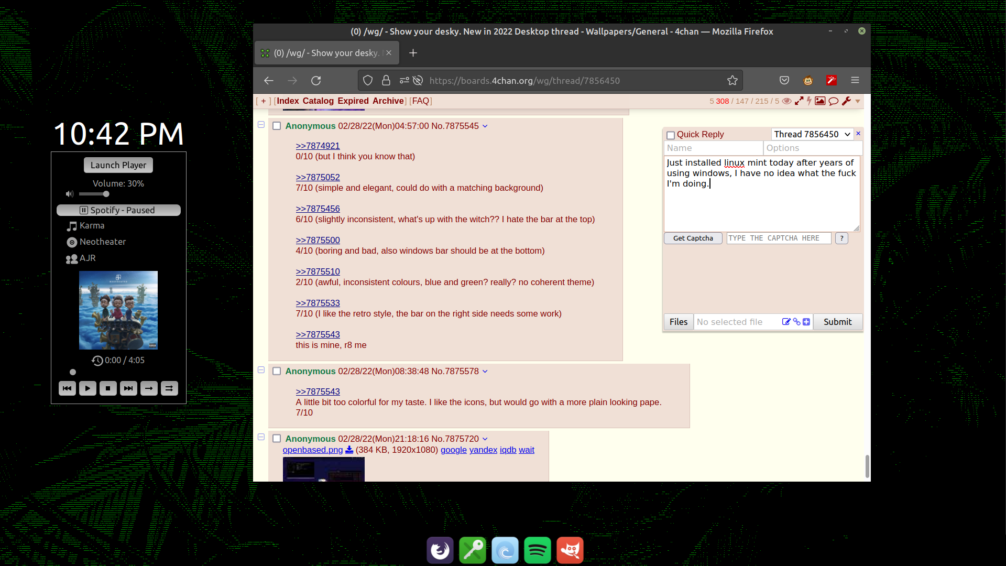This screenshot has width=1006, height=566.
Task: Open the Archive navigation link
Action: click(x=388, y=101)
